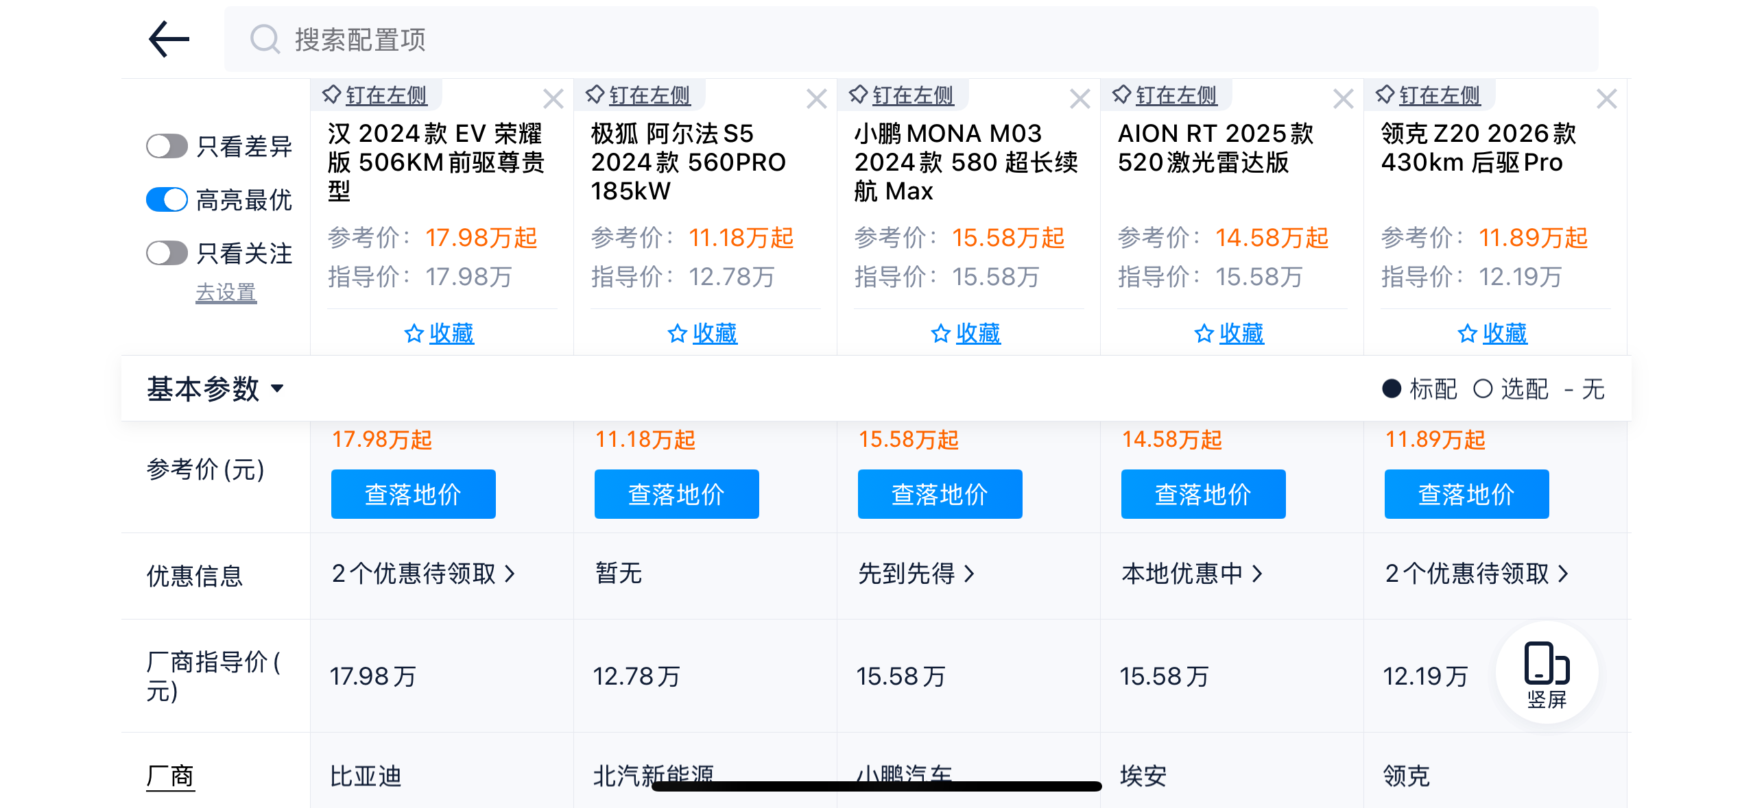Screen dimensions: 1753x808
Task: Open 2个优惠待领取 for 汉 EV
Action: [x=422, y=574]
